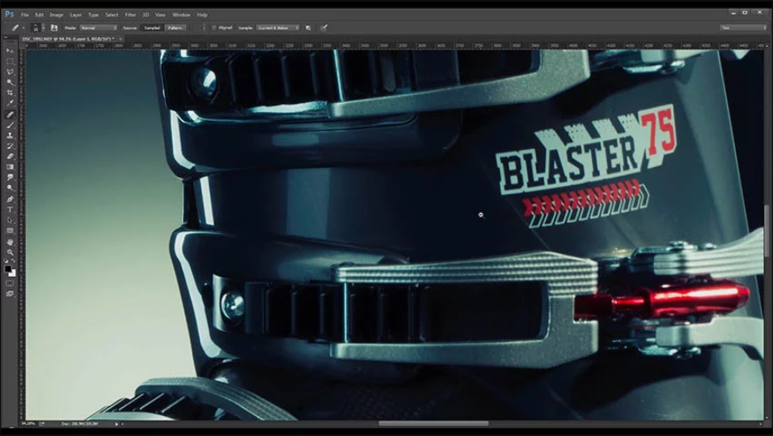Open the Clone Source panel icon
Viewport: 773px width, 436px height.
tap(54, 28)
